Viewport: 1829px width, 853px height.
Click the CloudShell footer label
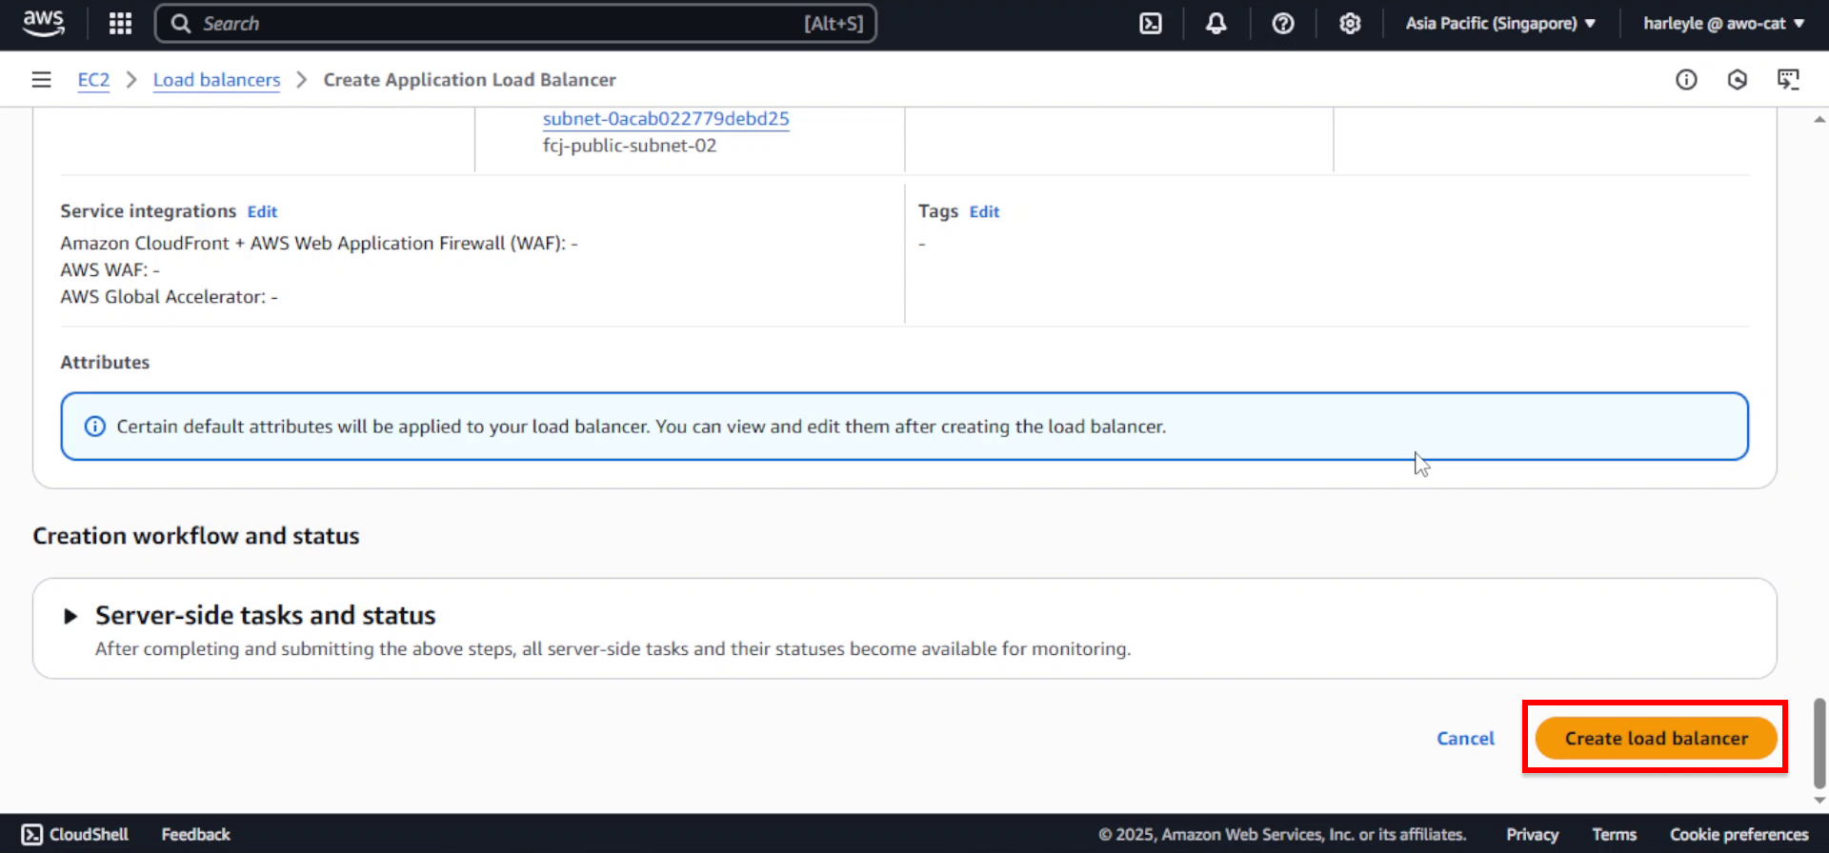(x=89, y=835)
